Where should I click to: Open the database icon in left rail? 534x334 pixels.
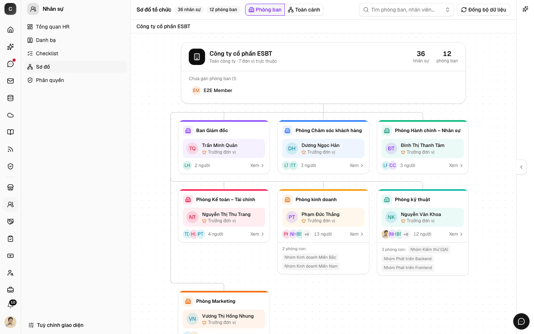click(10, 98)
